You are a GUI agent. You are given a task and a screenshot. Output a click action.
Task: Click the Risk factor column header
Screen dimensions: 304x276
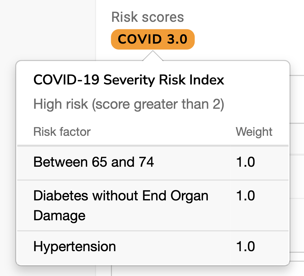[61, 132]
